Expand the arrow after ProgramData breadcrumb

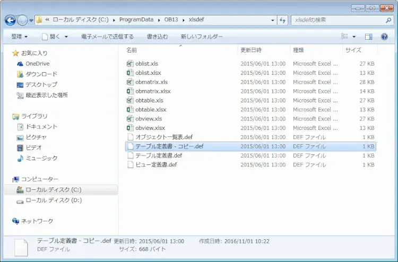tap(159, 20)
